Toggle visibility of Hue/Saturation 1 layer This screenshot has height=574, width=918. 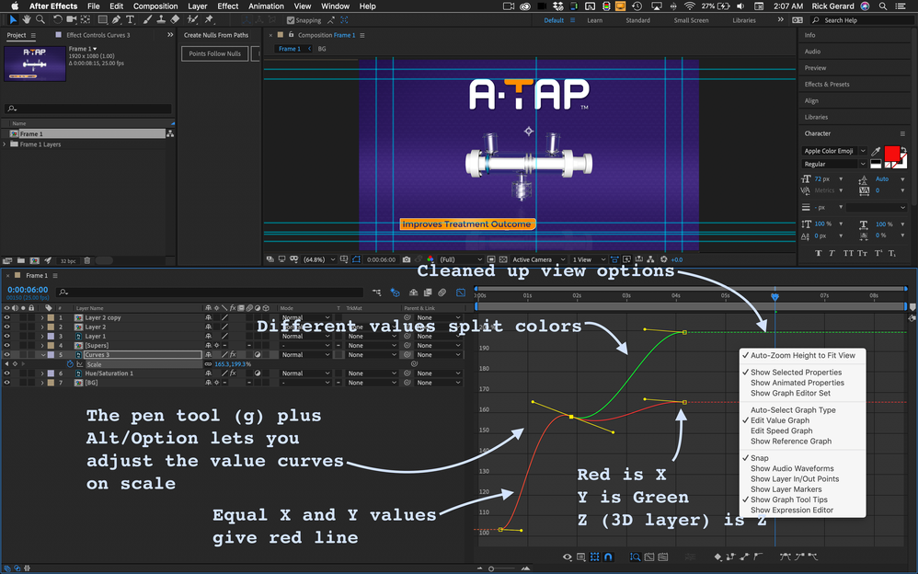[x=6, y=373]
